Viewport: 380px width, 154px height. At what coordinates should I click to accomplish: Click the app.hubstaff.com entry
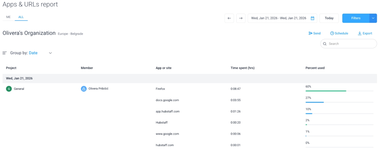coord(168,111)
